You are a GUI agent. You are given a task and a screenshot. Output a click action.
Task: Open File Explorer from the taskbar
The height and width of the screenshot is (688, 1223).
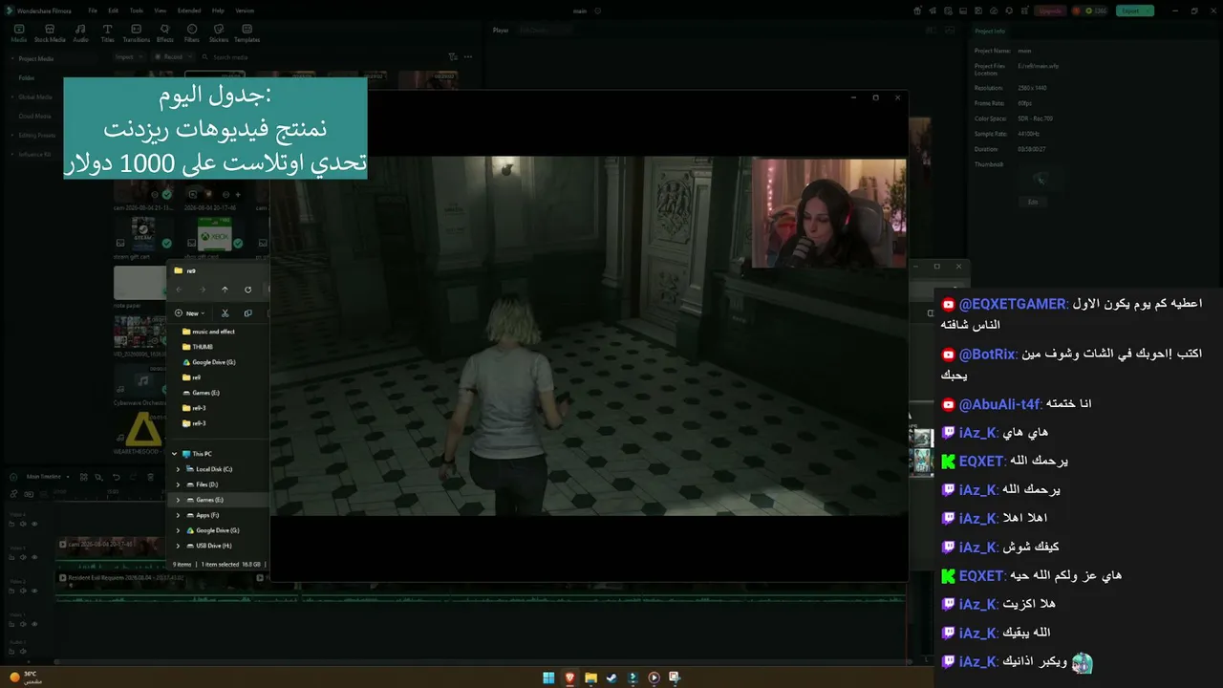(x=590, y=677)
